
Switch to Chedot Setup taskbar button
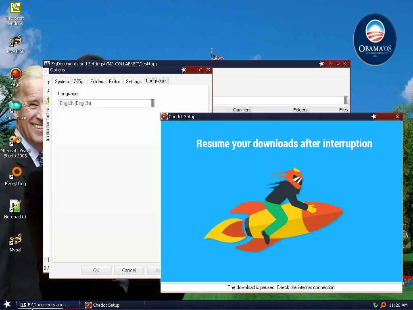coord(113,305)
